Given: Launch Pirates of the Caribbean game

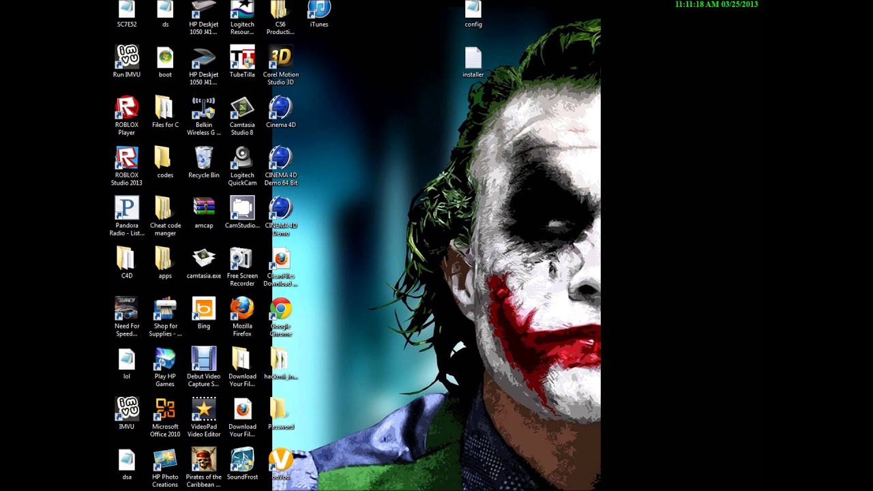Looking at the screenshot, I should [x=204, y=468].
